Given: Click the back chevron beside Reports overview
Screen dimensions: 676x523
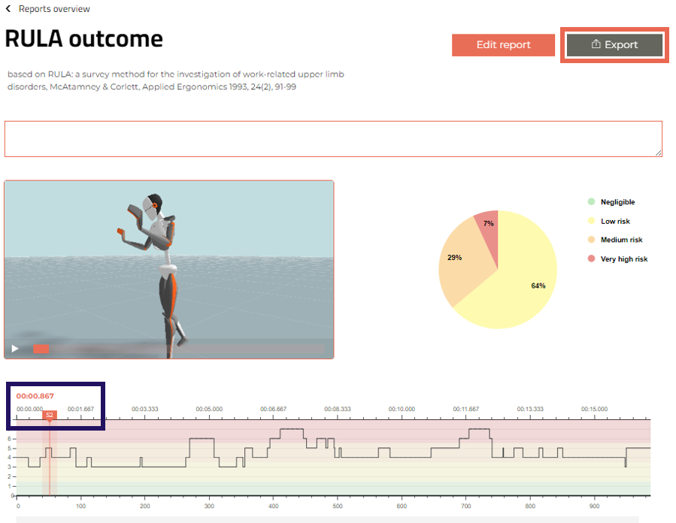Looking at the screenshot, I should click(8, 9).
